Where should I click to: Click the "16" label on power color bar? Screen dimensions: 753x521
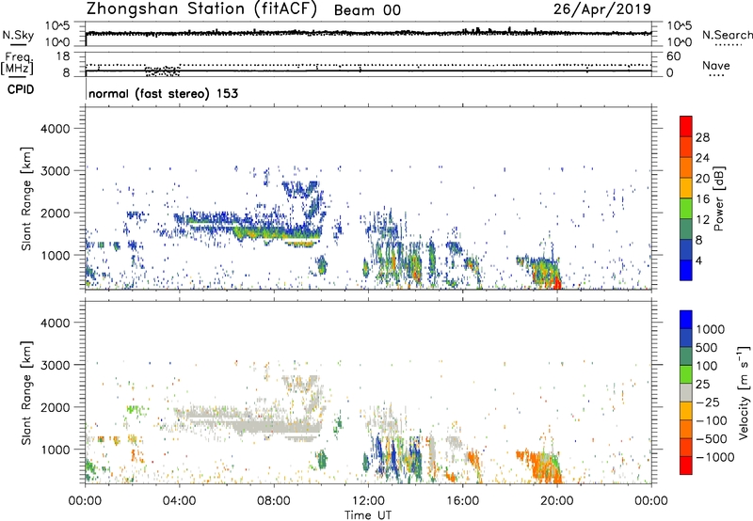coord(702,199)
